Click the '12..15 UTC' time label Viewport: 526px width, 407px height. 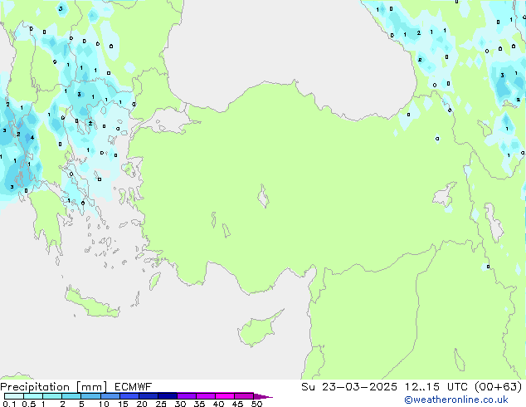(436, 387)
